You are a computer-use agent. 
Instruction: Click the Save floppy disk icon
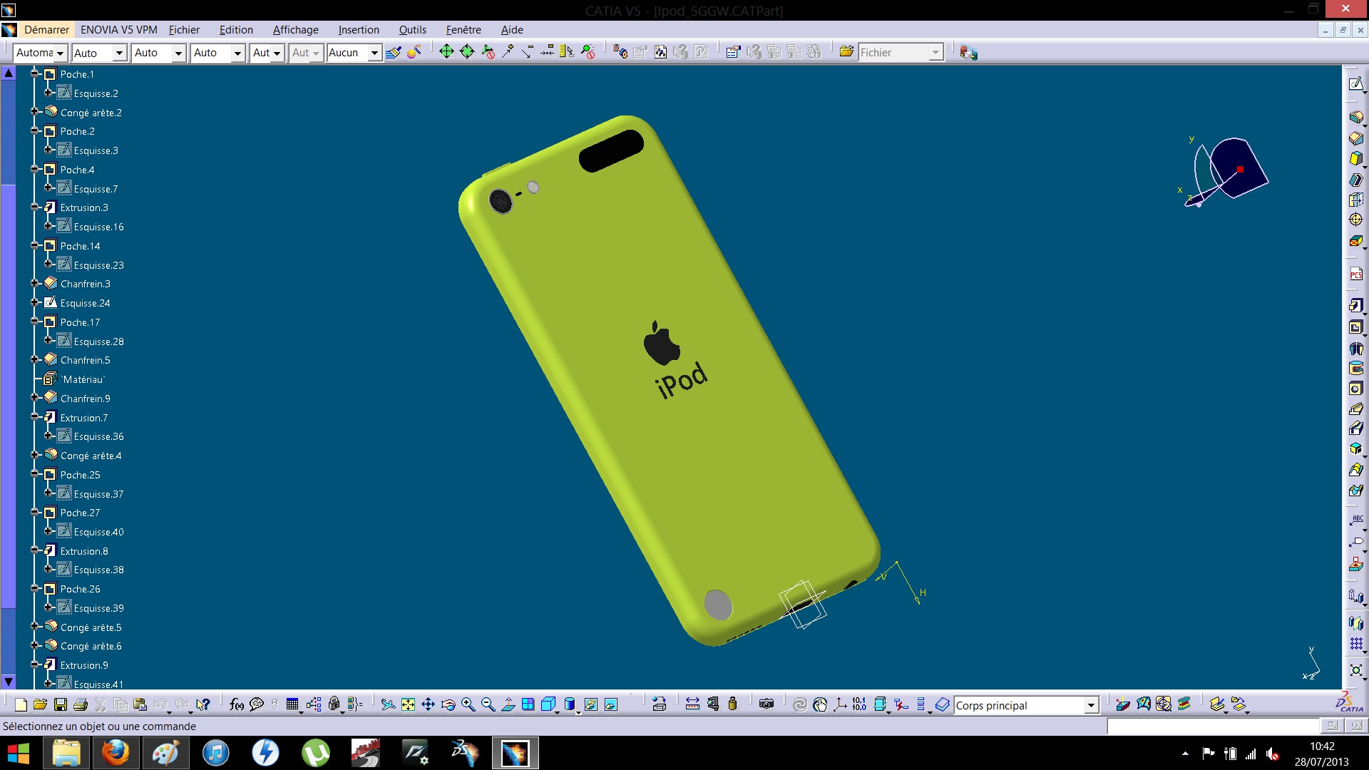[61, 705]
